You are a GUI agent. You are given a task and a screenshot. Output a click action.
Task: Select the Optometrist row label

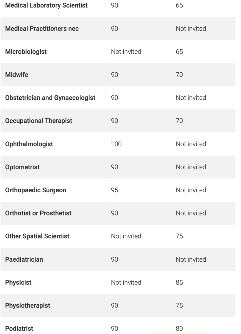(22, 167)
